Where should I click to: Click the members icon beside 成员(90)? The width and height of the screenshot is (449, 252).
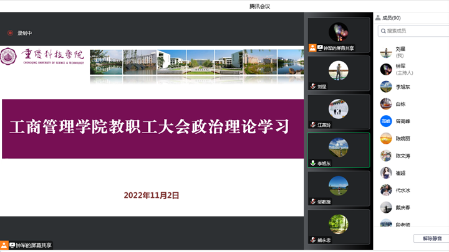[378, 18]
